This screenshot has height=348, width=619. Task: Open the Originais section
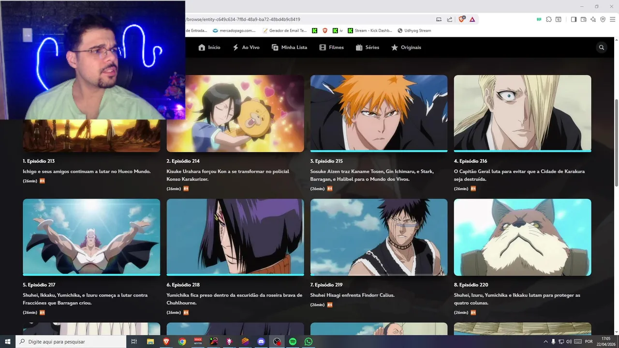click(x=406, y=47)
